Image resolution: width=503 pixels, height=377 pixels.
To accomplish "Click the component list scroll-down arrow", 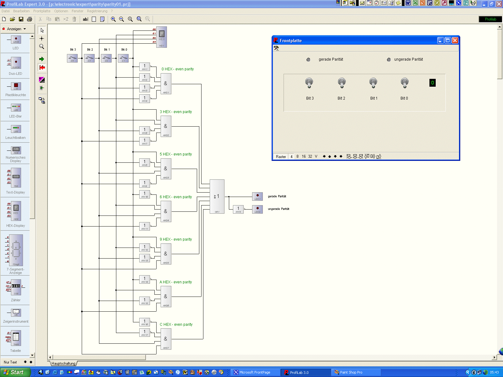I will click(x=32, y=355).
